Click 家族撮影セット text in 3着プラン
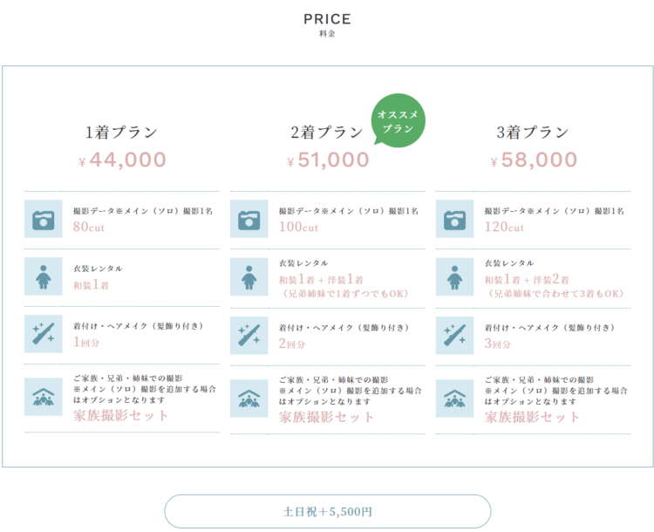 (533, 417)
